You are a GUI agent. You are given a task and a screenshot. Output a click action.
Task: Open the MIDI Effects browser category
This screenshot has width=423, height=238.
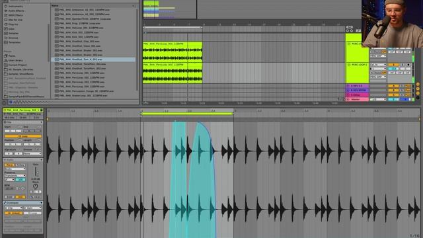coord(15,15)
